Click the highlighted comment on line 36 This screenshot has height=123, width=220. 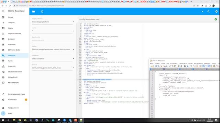tap(97, 80)
